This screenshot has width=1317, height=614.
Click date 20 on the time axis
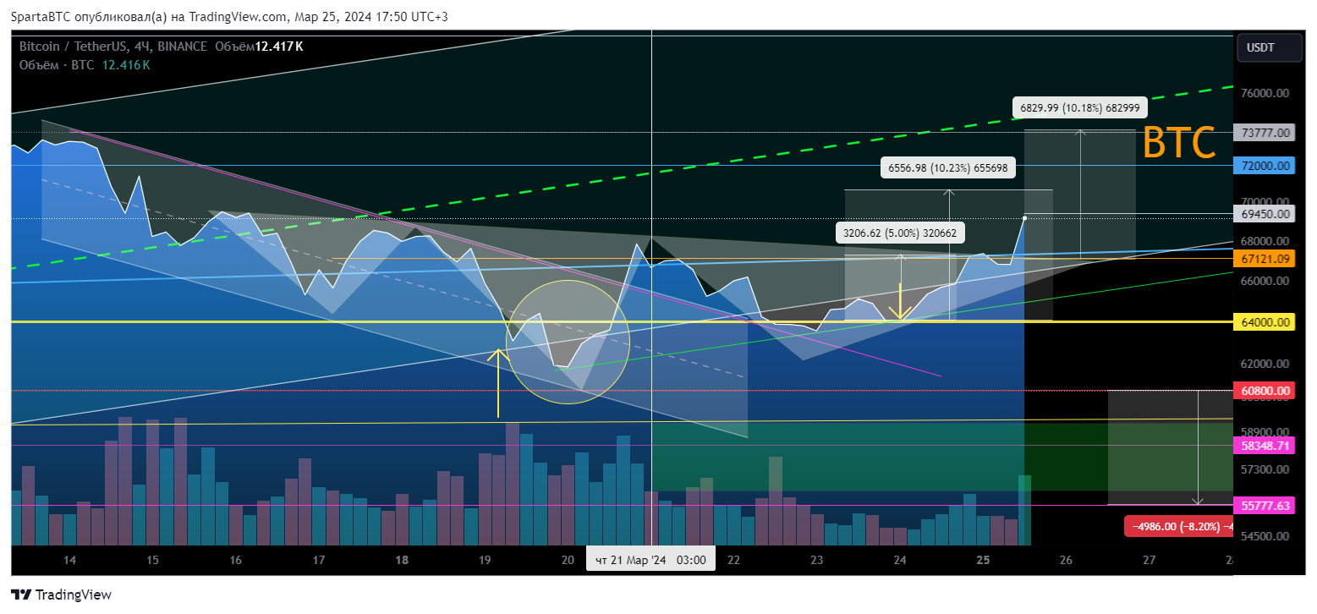[x=568, y=560]
